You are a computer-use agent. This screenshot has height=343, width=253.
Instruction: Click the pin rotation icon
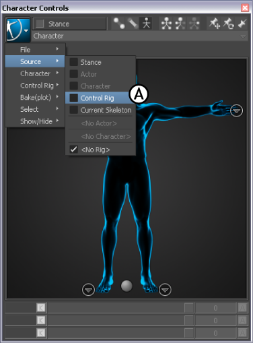pos(228,24)
